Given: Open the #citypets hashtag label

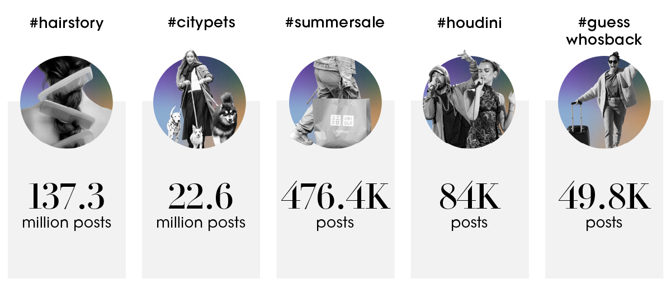Looking at the screenshot, I should click(200, 24).
